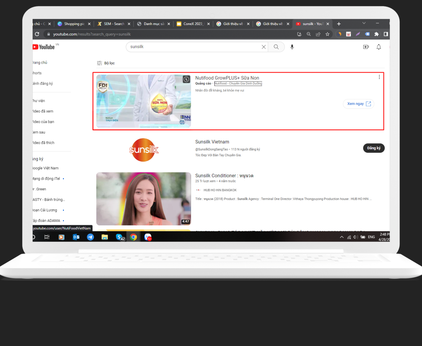Image resolution: width=422 pixels, height=346 pixels.
Task: Open the Bộ lọc filter options
Action: click(x=106, y=63)
